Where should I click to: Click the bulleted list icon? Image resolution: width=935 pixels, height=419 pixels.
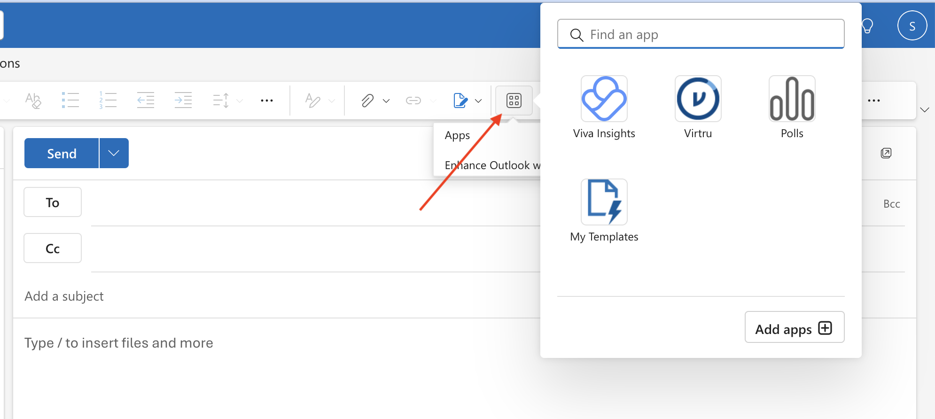70,101
